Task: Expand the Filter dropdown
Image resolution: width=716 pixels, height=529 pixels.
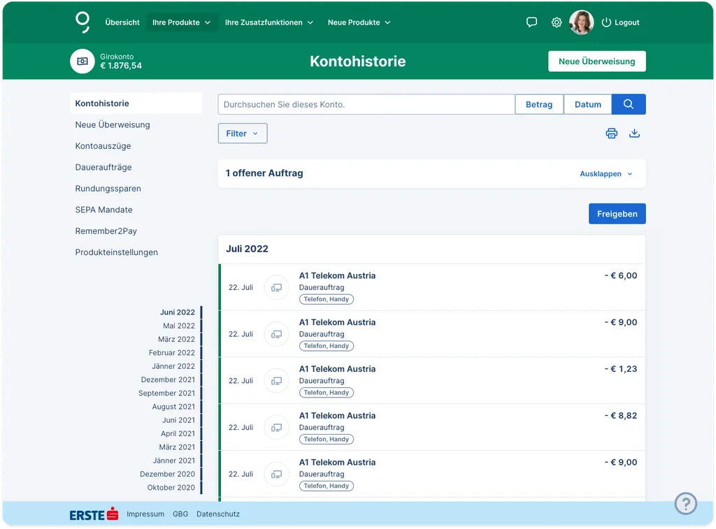Action: point(243,133)
